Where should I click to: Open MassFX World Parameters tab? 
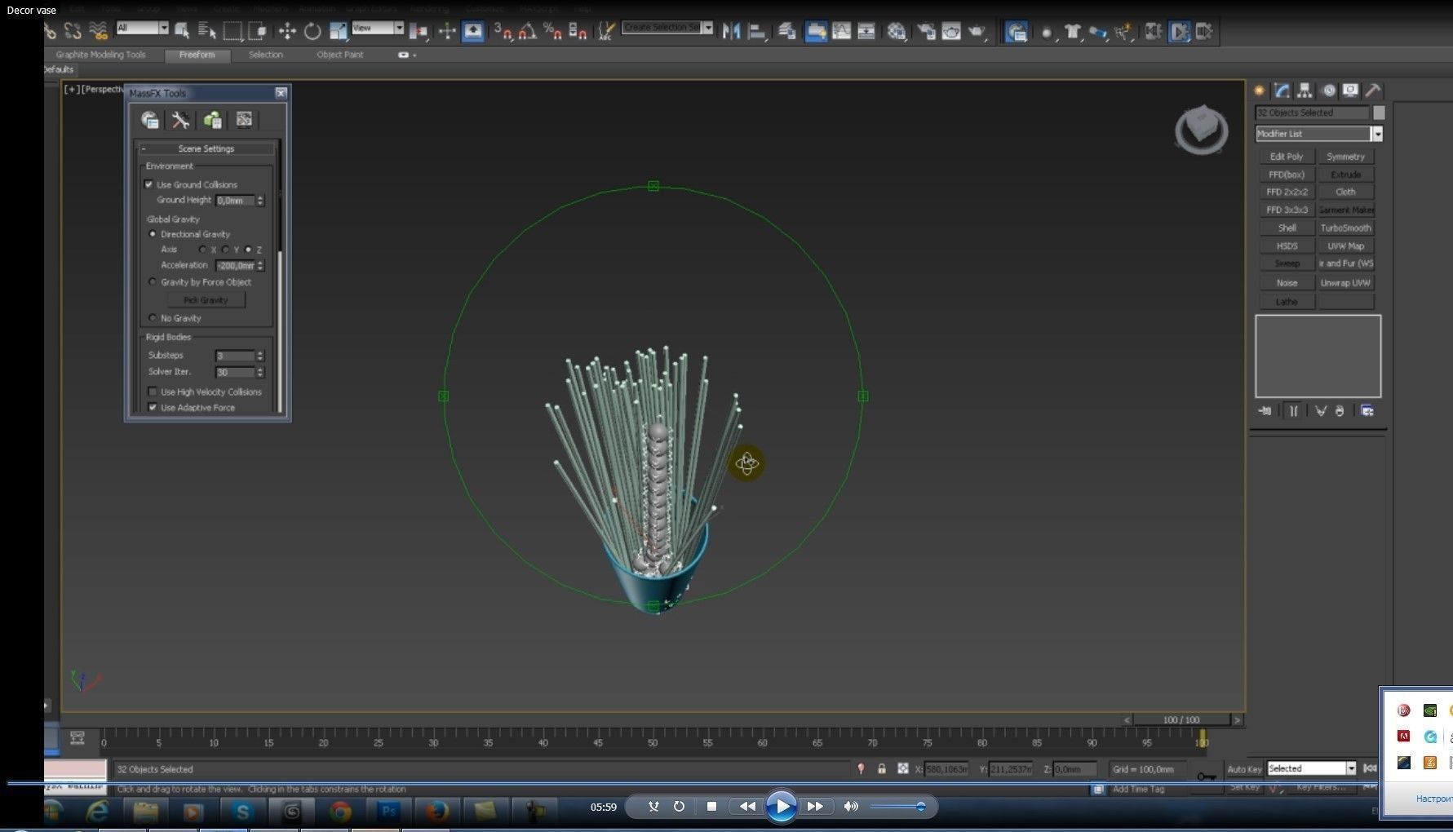[150, 120]
